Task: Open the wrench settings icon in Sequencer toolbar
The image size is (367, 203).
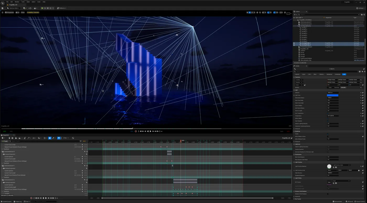Action: pos(29,138)
